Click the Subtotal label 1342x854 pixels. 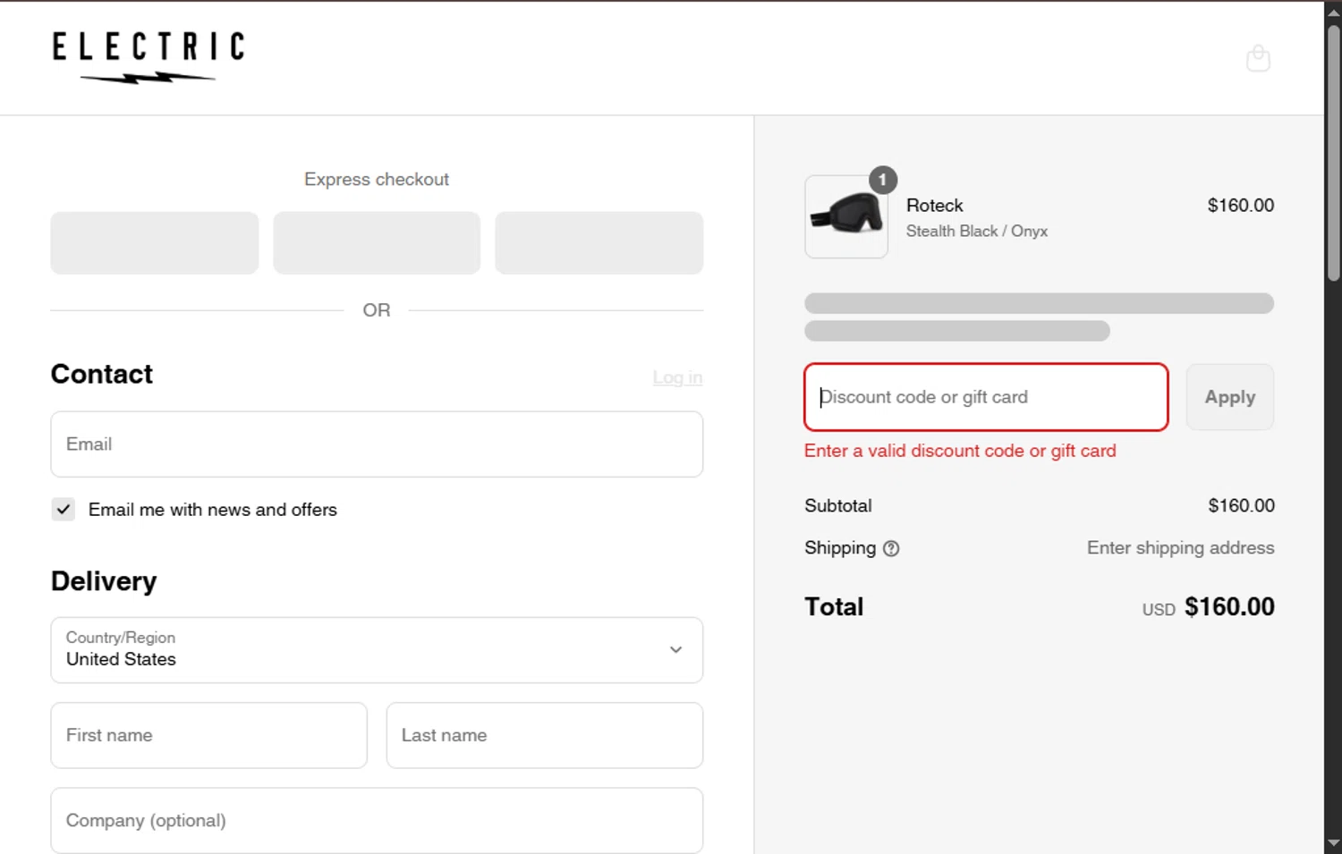point(837,506)
